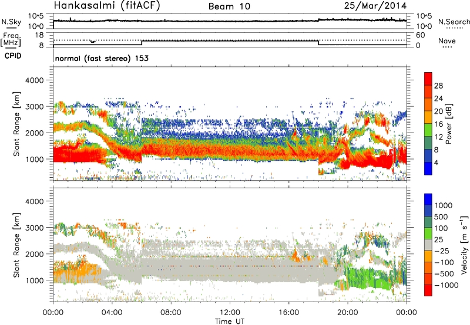Click the 'Slant Range [km]' label of power panel
This screenshot has height=325, width=470.
pyautogui.click(x=16, y=124)
